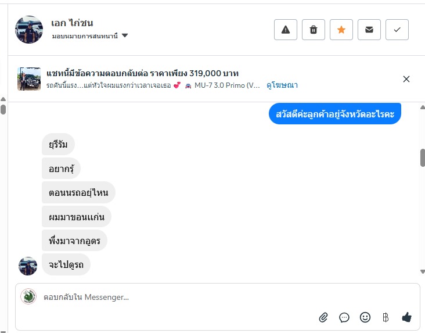
Task: Close the ad reply banner
Action: click(406, 79)
